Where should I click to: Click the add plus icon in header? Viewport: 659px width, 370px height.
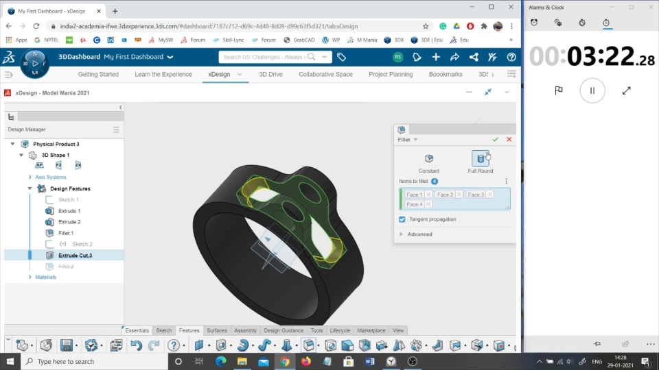436,57
